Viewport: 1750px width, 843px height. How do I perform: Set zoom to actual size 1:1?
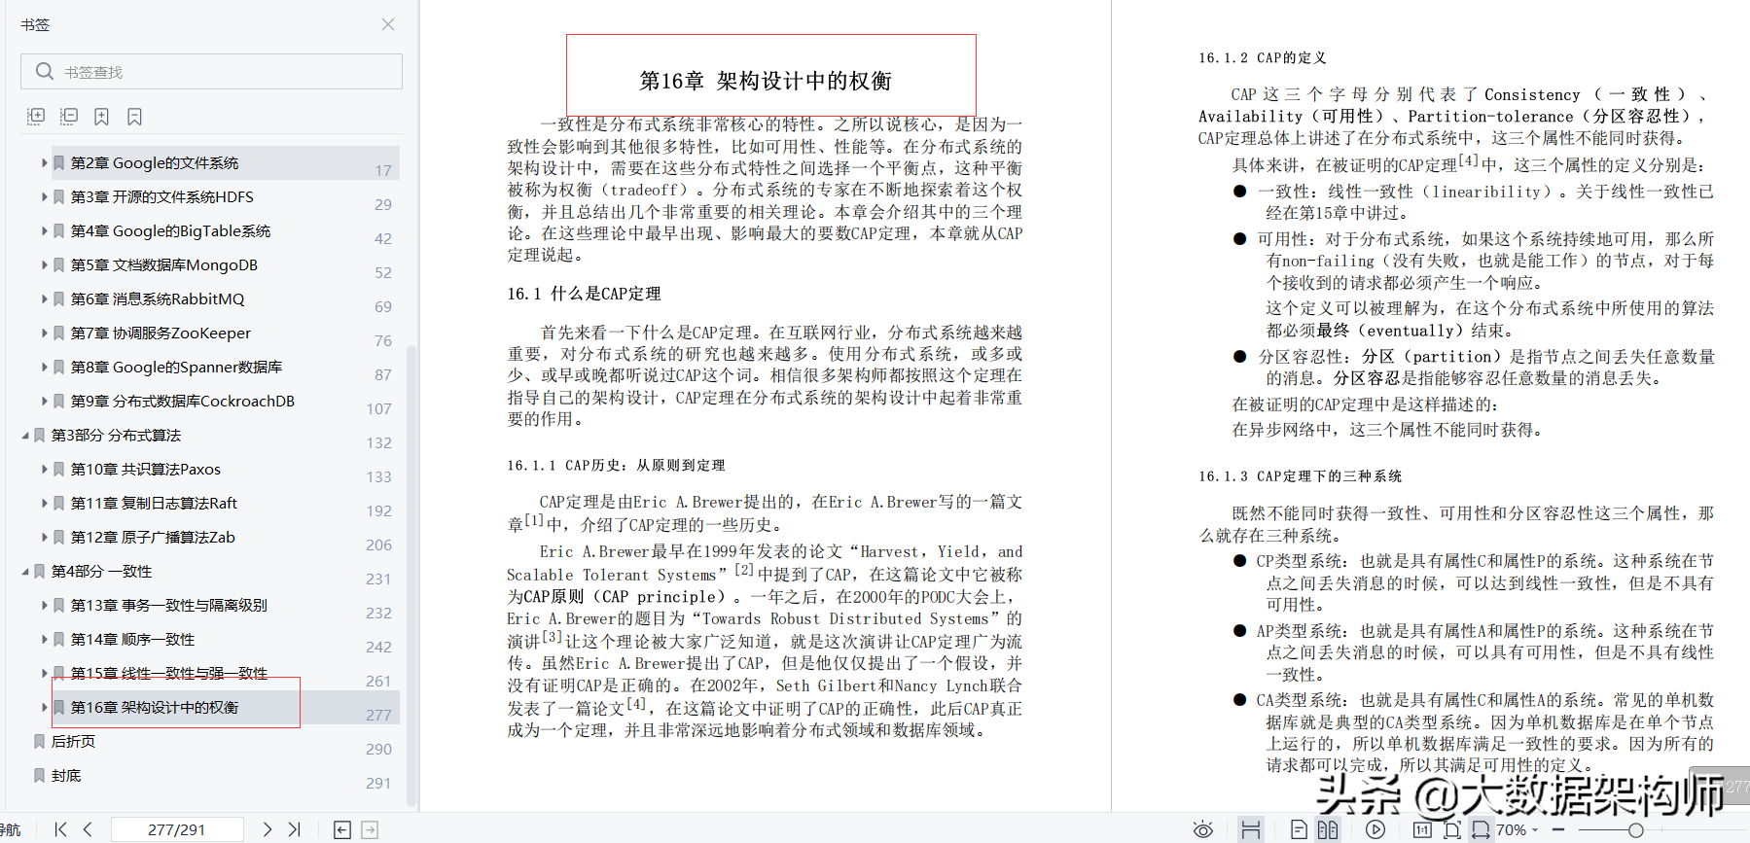pos(1422,829)
